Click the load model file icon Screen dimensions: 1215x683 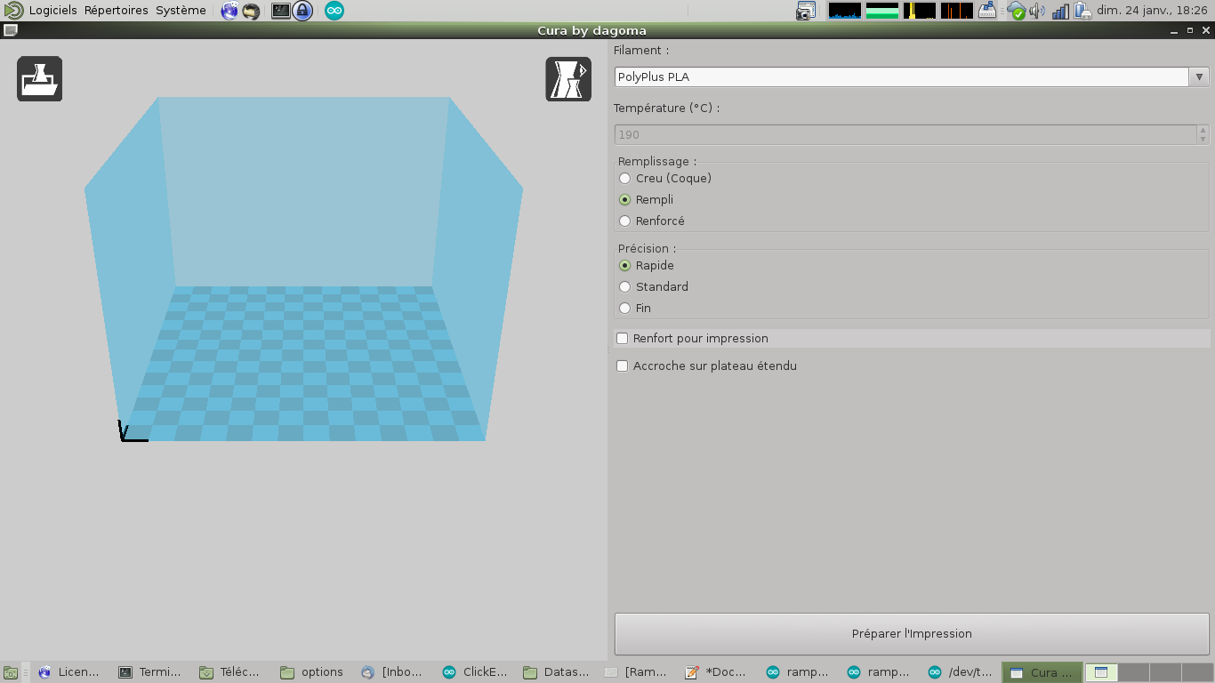(40, 79)
